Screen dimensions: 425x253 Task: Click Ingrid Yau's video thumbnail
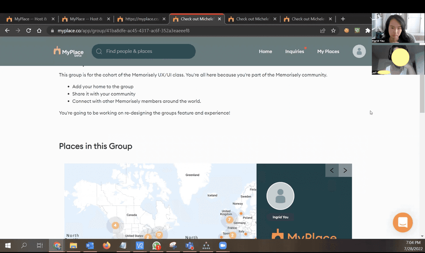click(398, 28)
